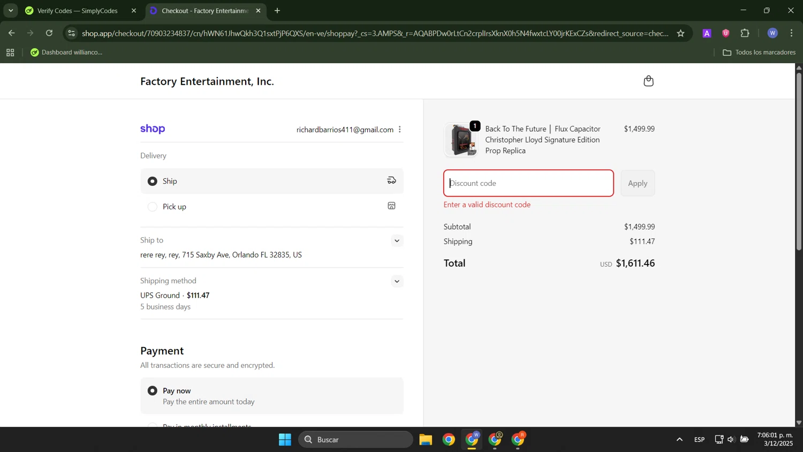The width and height of the screenshot is (803, 452).
Task: Click the Back To The Future product title
Action: (x=543, y=140)
